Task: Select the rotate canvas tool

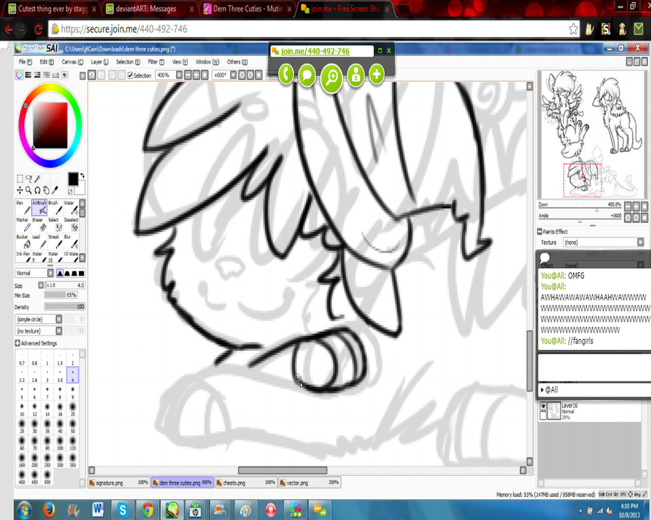Action: click(x=38, y=190)
